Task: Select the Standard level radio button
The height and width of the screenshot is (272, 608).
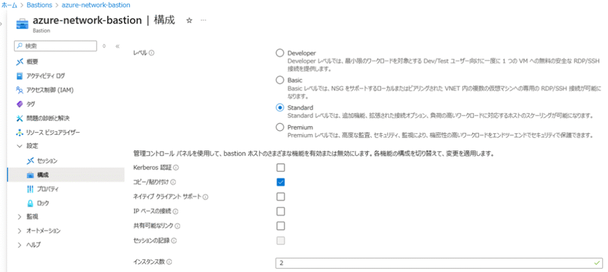Action: click(280, 108)
